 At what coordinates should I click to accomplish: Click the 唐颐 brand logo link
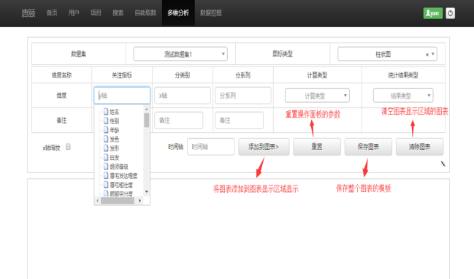(x=28, y=13)
